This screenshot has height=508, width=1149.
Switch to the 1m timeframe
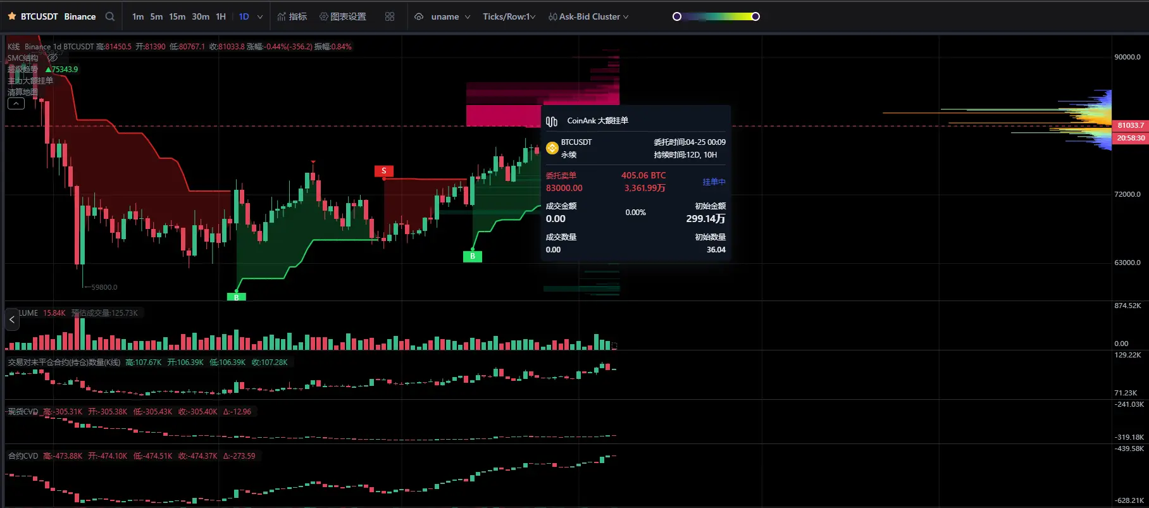click(138, 16)
